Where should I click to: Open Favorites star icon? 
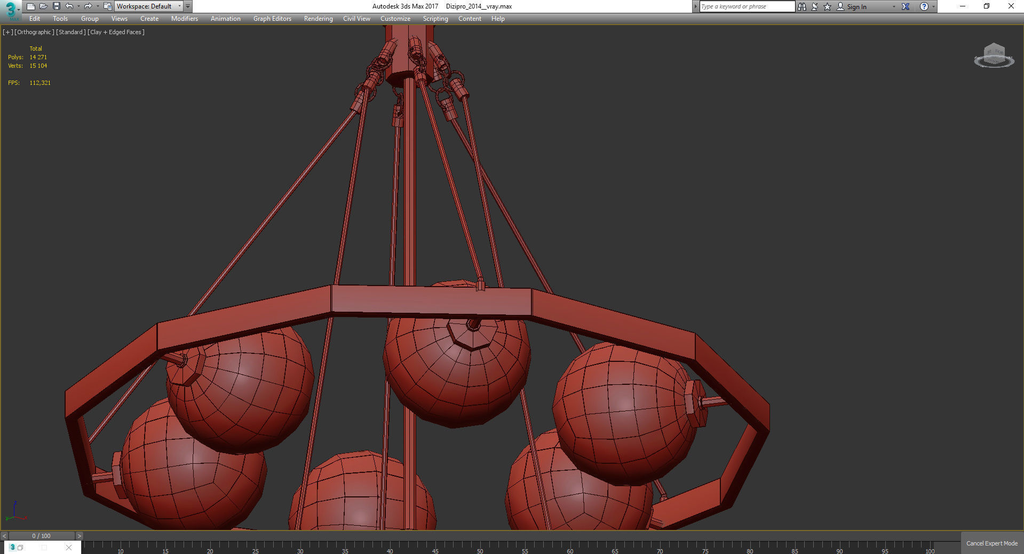828,6
